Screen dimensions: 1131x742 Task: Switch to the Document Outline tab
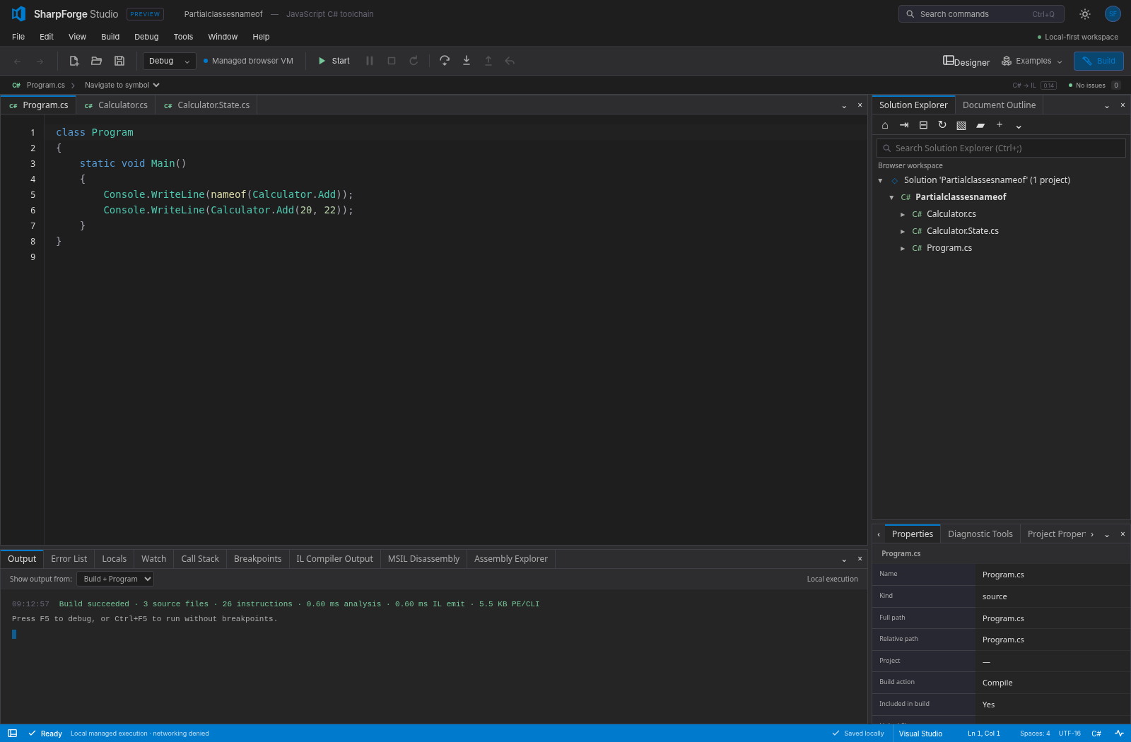[x=999, y=105]
